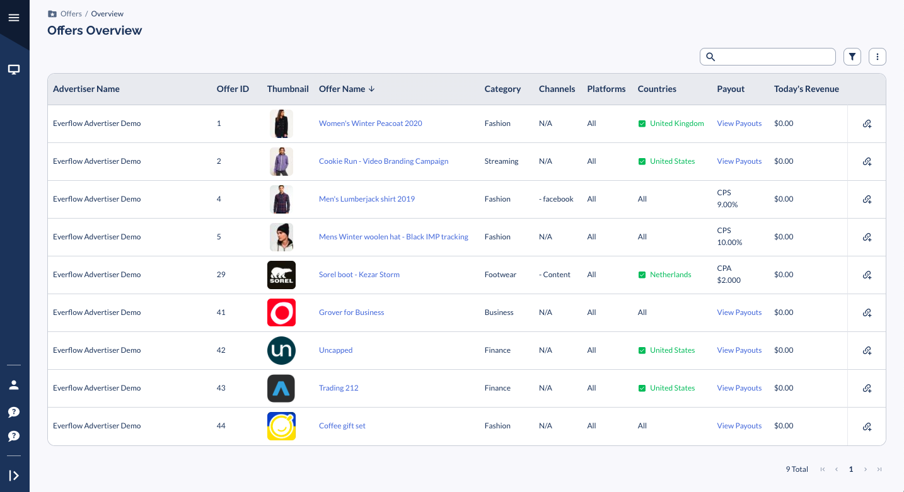
Task: Click the Grover red circle logo thumbnail
Action: [281, 312]
